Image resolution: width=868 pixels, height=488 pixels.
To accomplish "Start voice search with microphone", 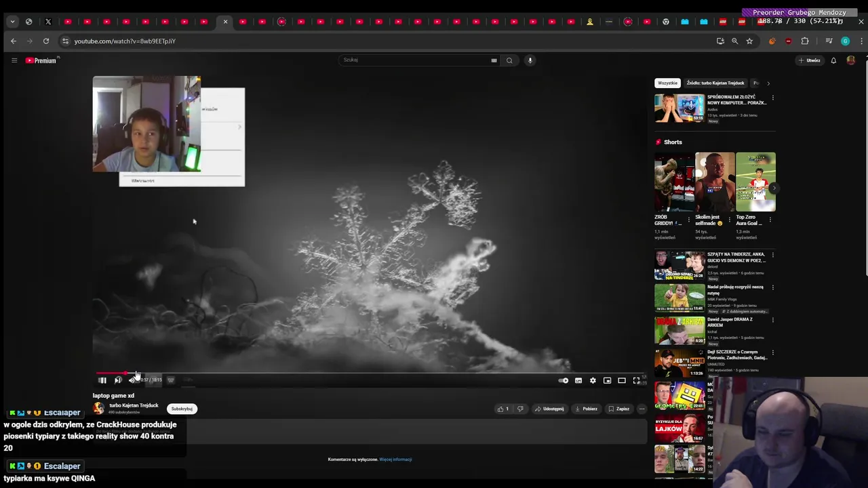I will click(x=530, y=60).
